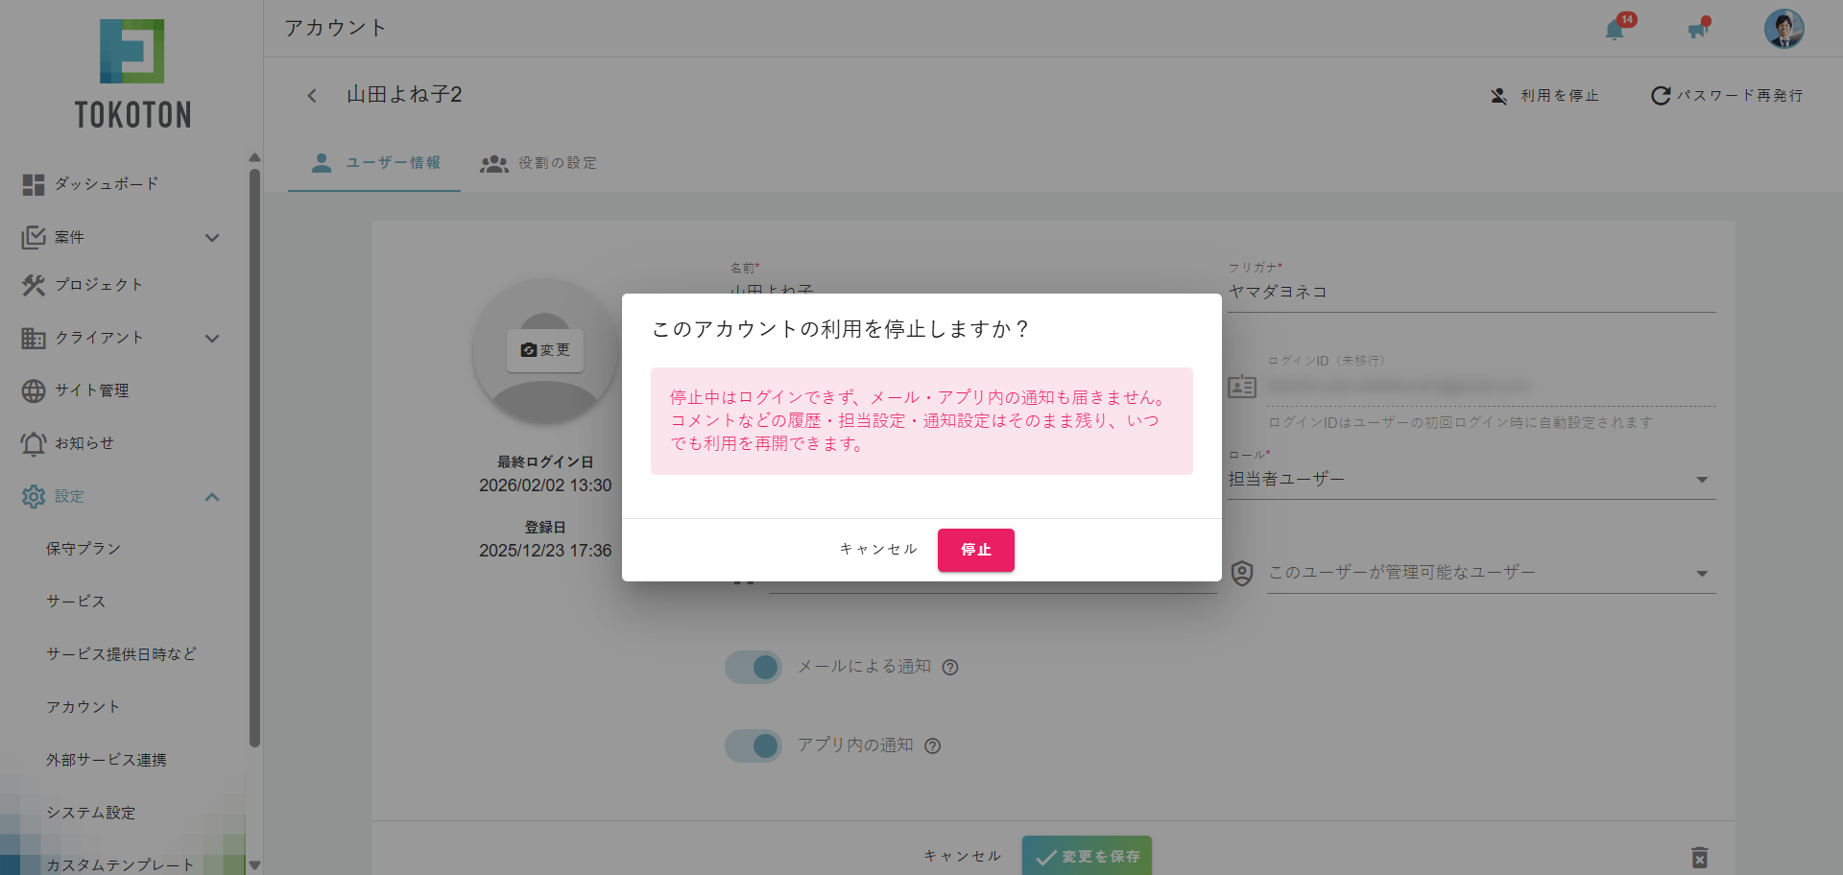This screenshot has width=1843, height=875.
Task: Click the 変更 photo camera button
Action: click(545, 350)
